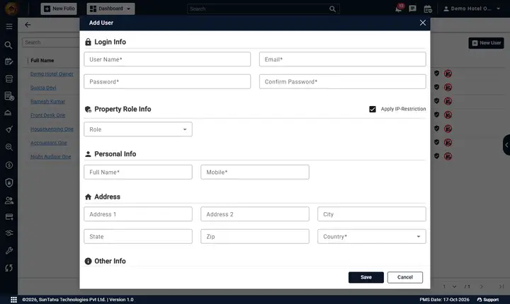Open the notifications bell icon

pyautogui.click(x=398, y=8)
